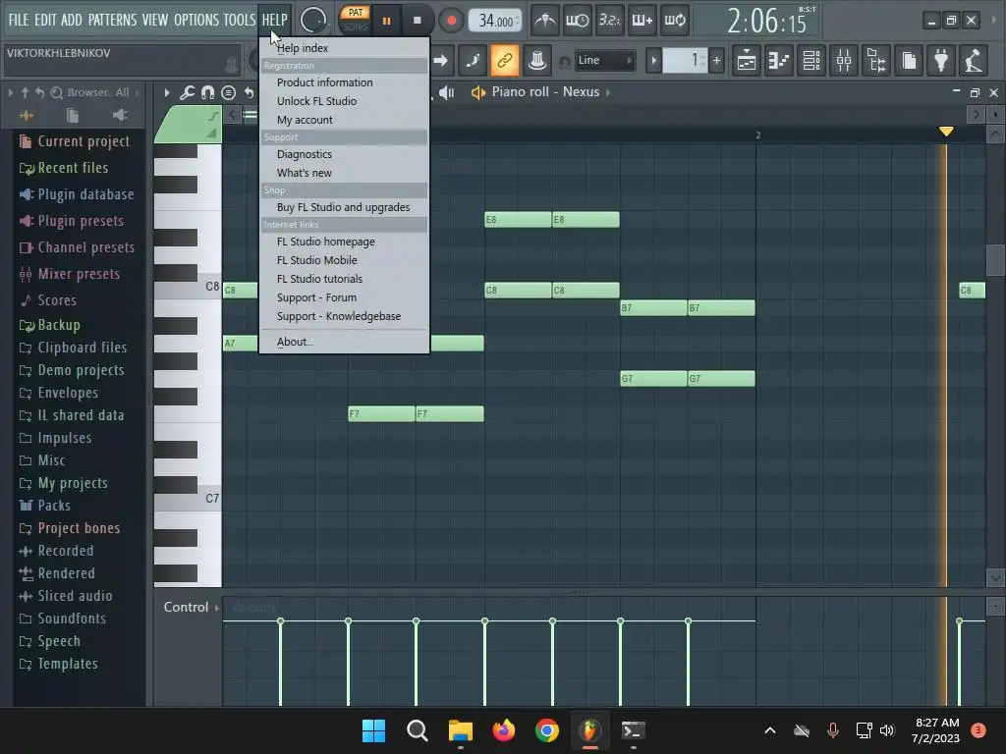Click the browser search magnifier icon
This screenshot has height=754, width=1006.
pyautogui.click(x=56, y=93)
